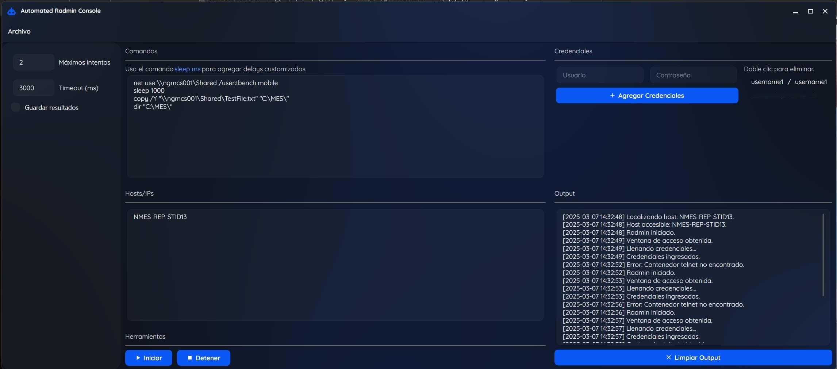Click the stop square icon on Detener
The image size is (837, 369).
[x=189, y=358]
